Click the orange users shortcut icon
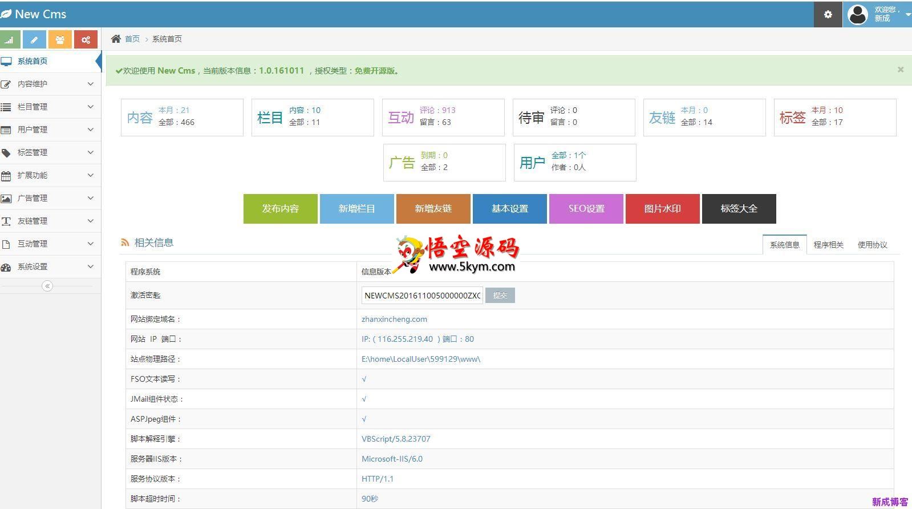The image size is (912, 509). coord(60,39)
